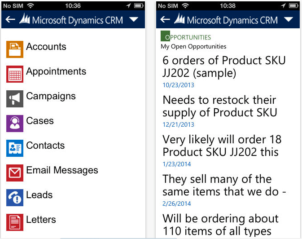Open '6 orders of Product SKU JJ202' opportunity
302x239 pixels.
tap(224, 67)
